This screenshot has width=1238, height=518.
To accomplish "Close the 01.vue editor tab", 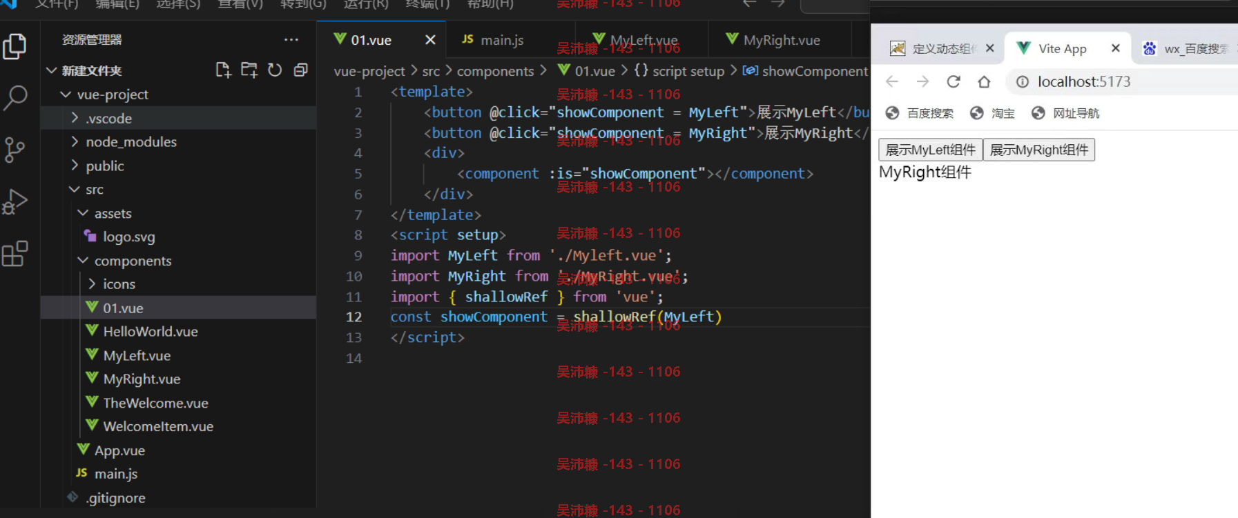I will (430, 40).
